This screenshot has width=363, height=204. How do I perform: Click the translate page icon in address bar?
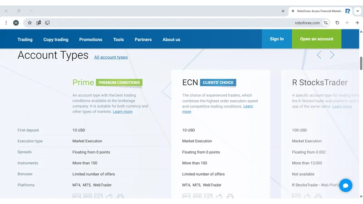(x=39, y=23)
